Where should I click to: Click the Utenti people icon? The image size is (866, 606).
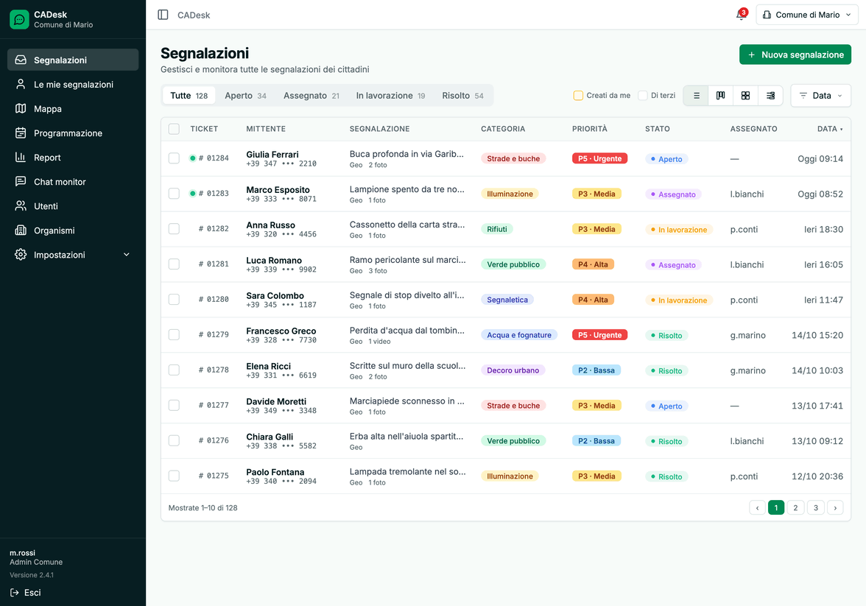click(21, 205)
